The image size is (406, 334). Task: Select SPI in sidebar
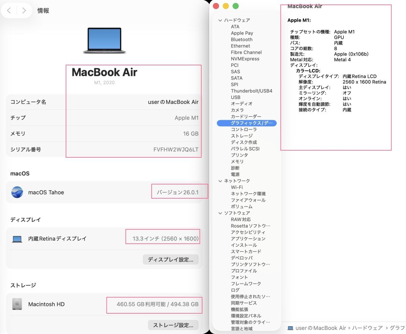click(234, 85)
